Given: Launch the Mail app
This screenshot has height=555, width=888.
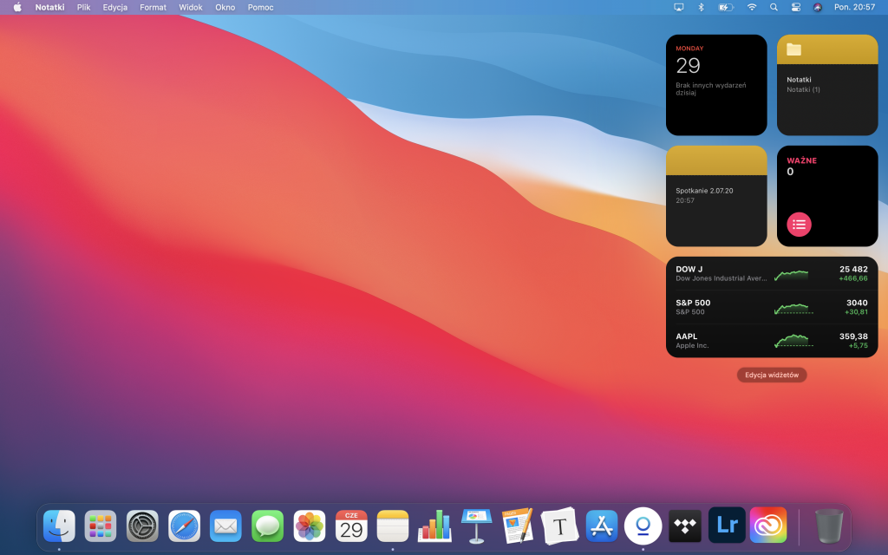Looking at the screenshot, I should (x=225, y=526).
